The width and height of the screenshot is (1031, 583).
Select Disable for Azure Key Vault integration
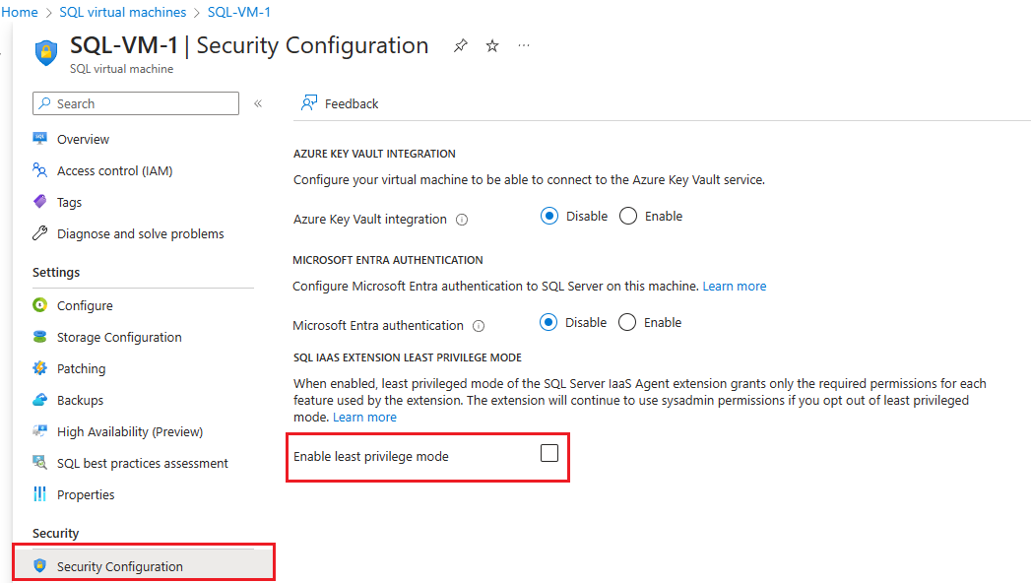tap(549, 217)
